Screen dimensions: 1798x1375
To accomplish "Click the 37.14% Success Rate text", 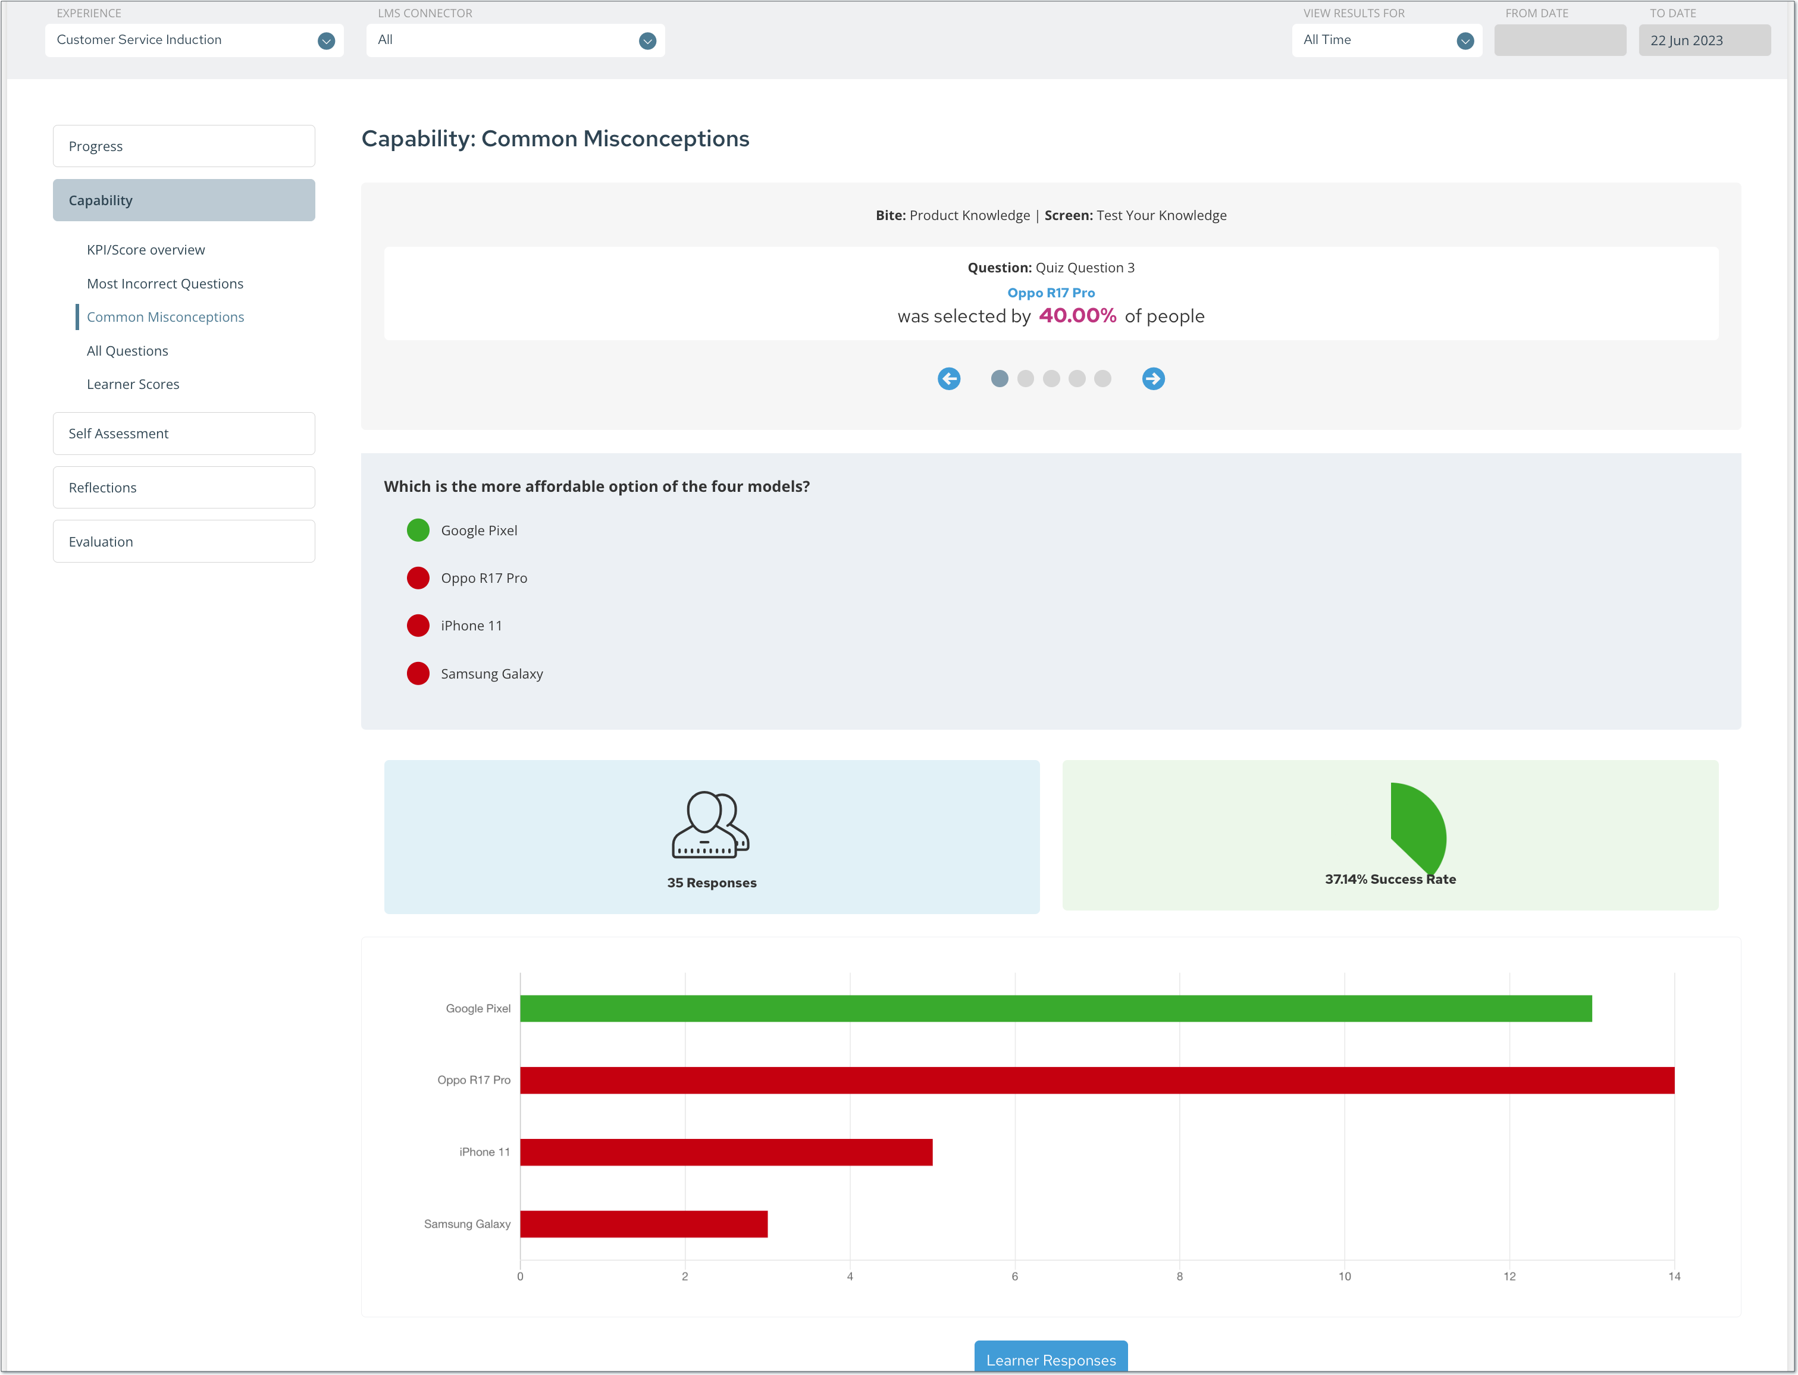I will coord(1390,879).
